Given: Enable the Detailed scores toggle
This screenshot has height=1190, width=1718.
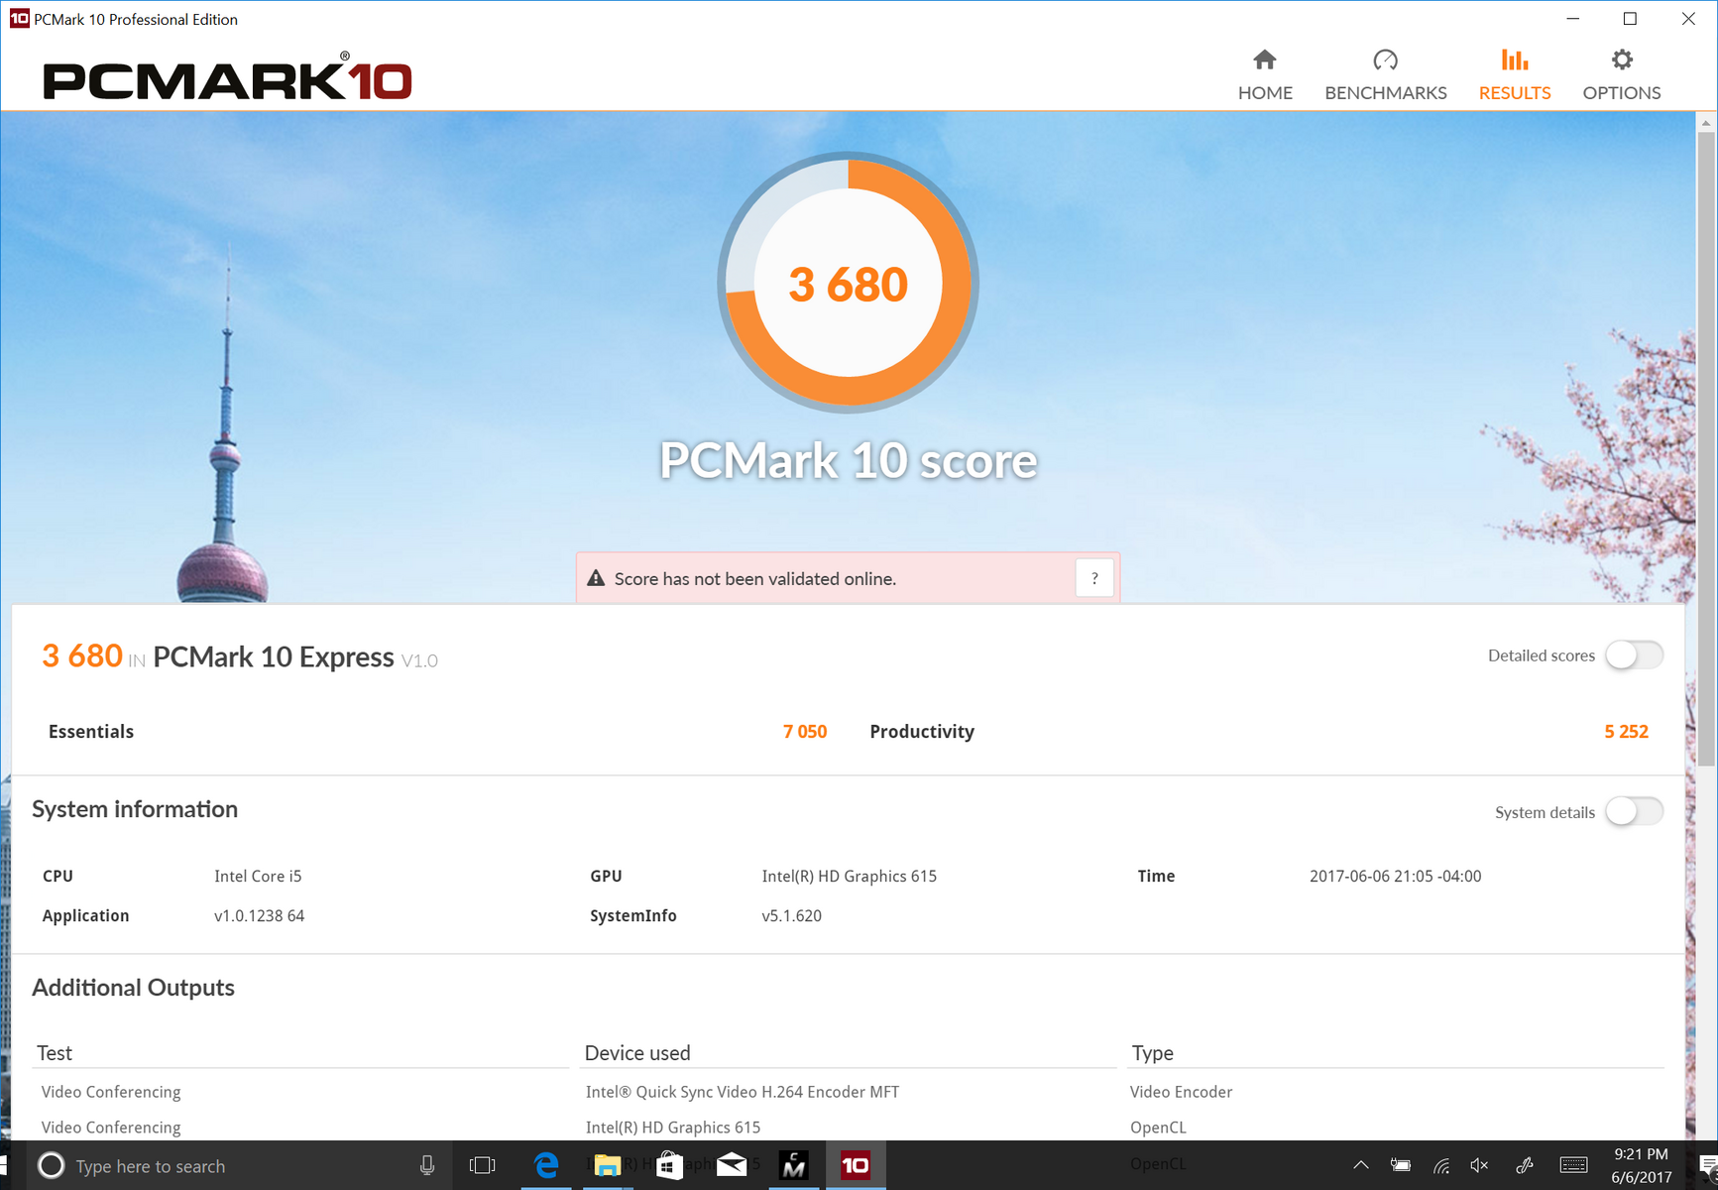Looking at the screenshot, I should point(1634,655).
